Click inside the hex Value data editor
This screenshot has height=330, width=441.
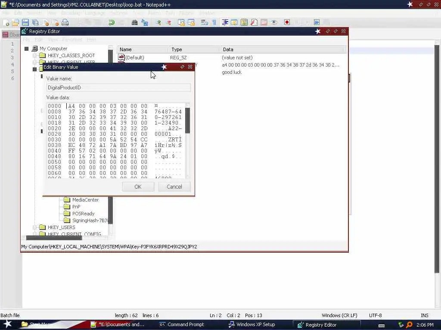coord(116,141)
